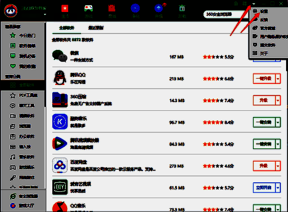Screen dimensions: 288x212
Task: Select the music note category in sidebar
Action: pyautogui.click(x=22, y=157)
